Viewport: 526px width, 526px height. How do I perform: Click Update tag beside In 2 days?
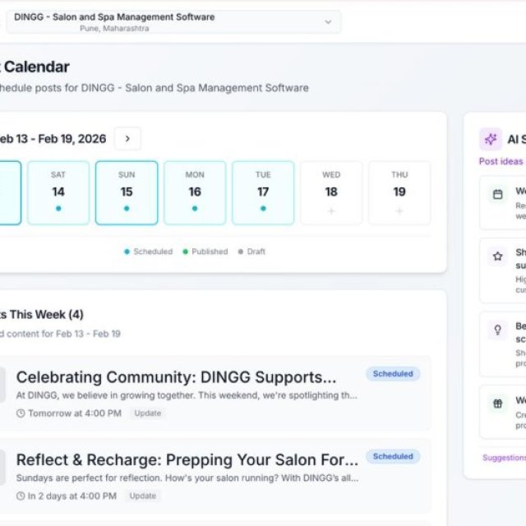[143, 496]
